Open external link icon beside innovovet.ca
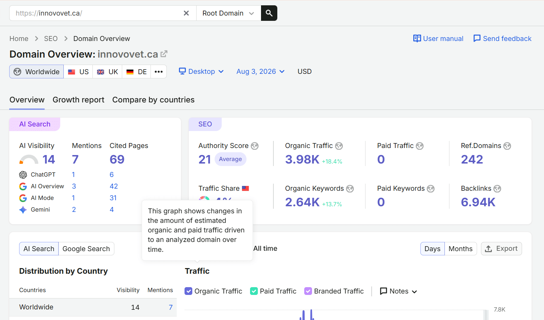544x320 pixels. [x=164, y=54]
